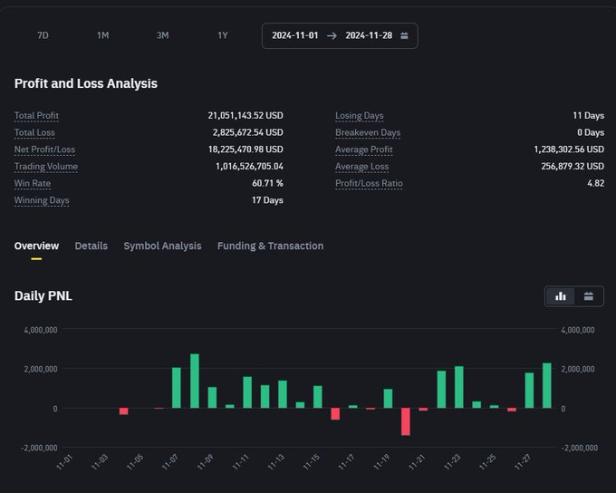The image size is (616, 493).
Task: Switch to the Details tab
Action: (x=91, y=246)
